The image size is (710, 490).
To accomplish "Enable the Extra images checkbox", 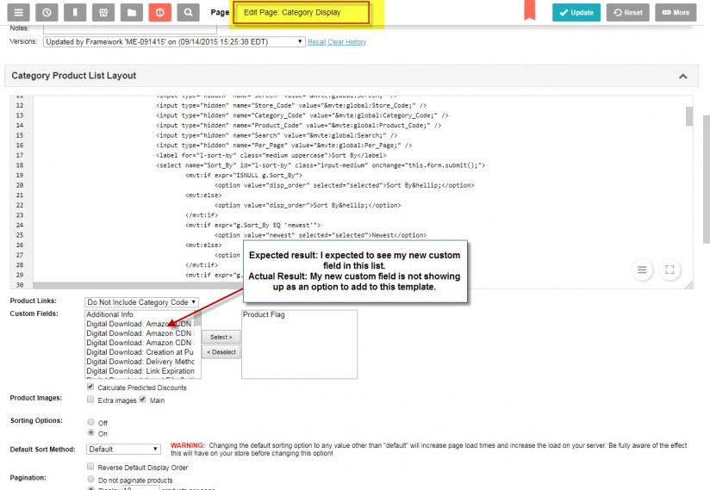I will coord(90,400).
